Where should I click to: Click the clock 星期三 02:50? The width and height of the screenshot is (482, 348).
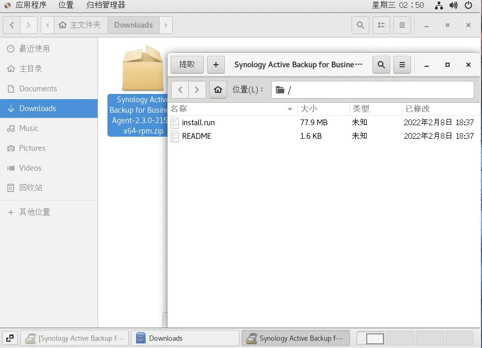[x=398, y=5]
